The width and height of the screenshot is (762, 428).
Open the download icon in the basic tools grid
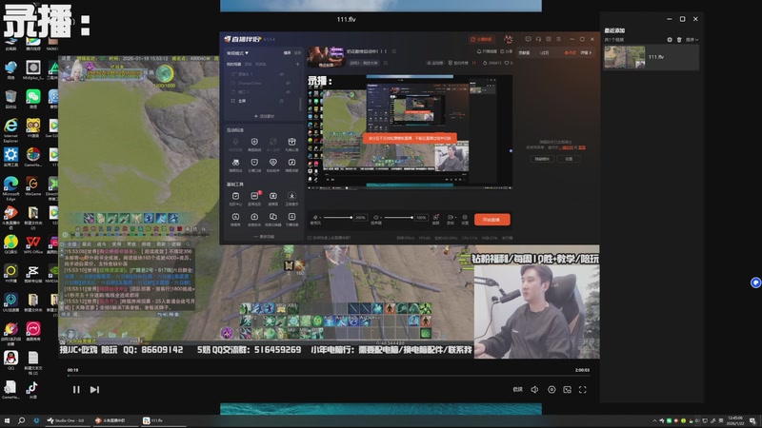[x=291, y=198]
